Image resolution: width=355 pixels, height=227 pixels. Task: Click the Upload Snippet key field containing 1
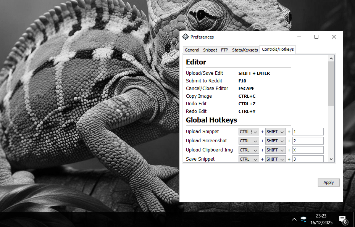pos(308,132)
